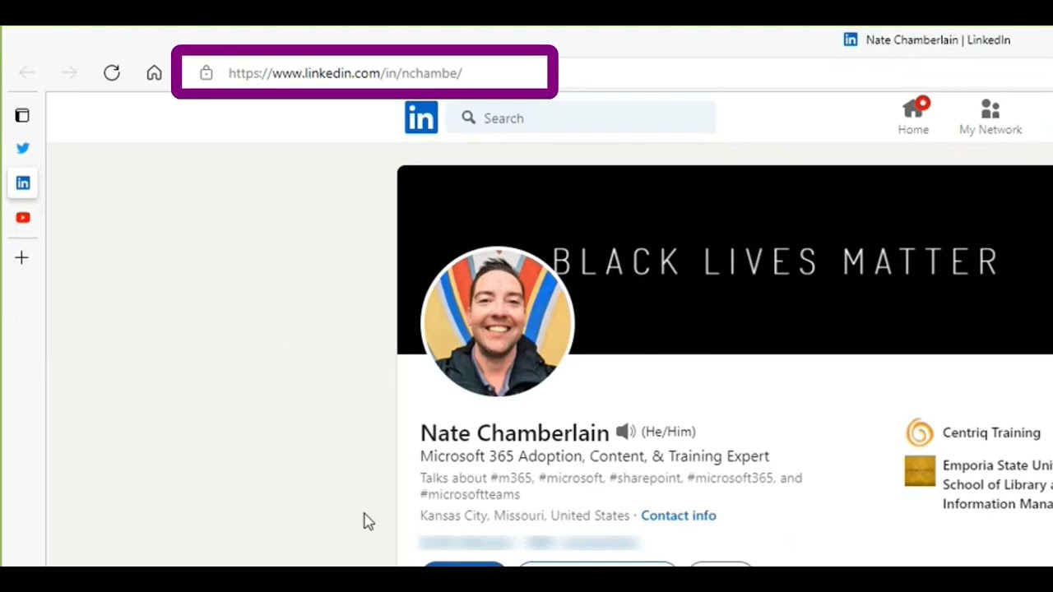The image size is (1053, 592).
Task: Open Twitter from the browser sidebar
Action: 23,148
